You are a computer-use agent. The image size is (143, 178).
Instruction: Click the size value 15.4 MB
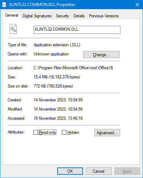[x=57, y=77]
